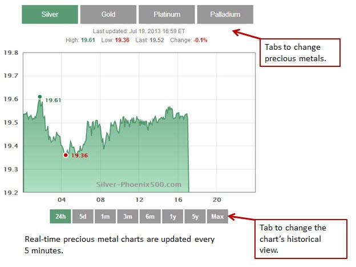The image size is (356, 267).
Task: Choose the 1m historical range
Action: pyautogui.click(x=105, y=217)
